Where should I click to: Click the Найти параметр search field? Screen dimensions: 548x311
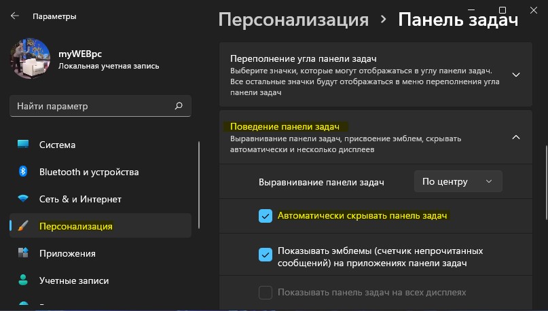coord(101,106)
